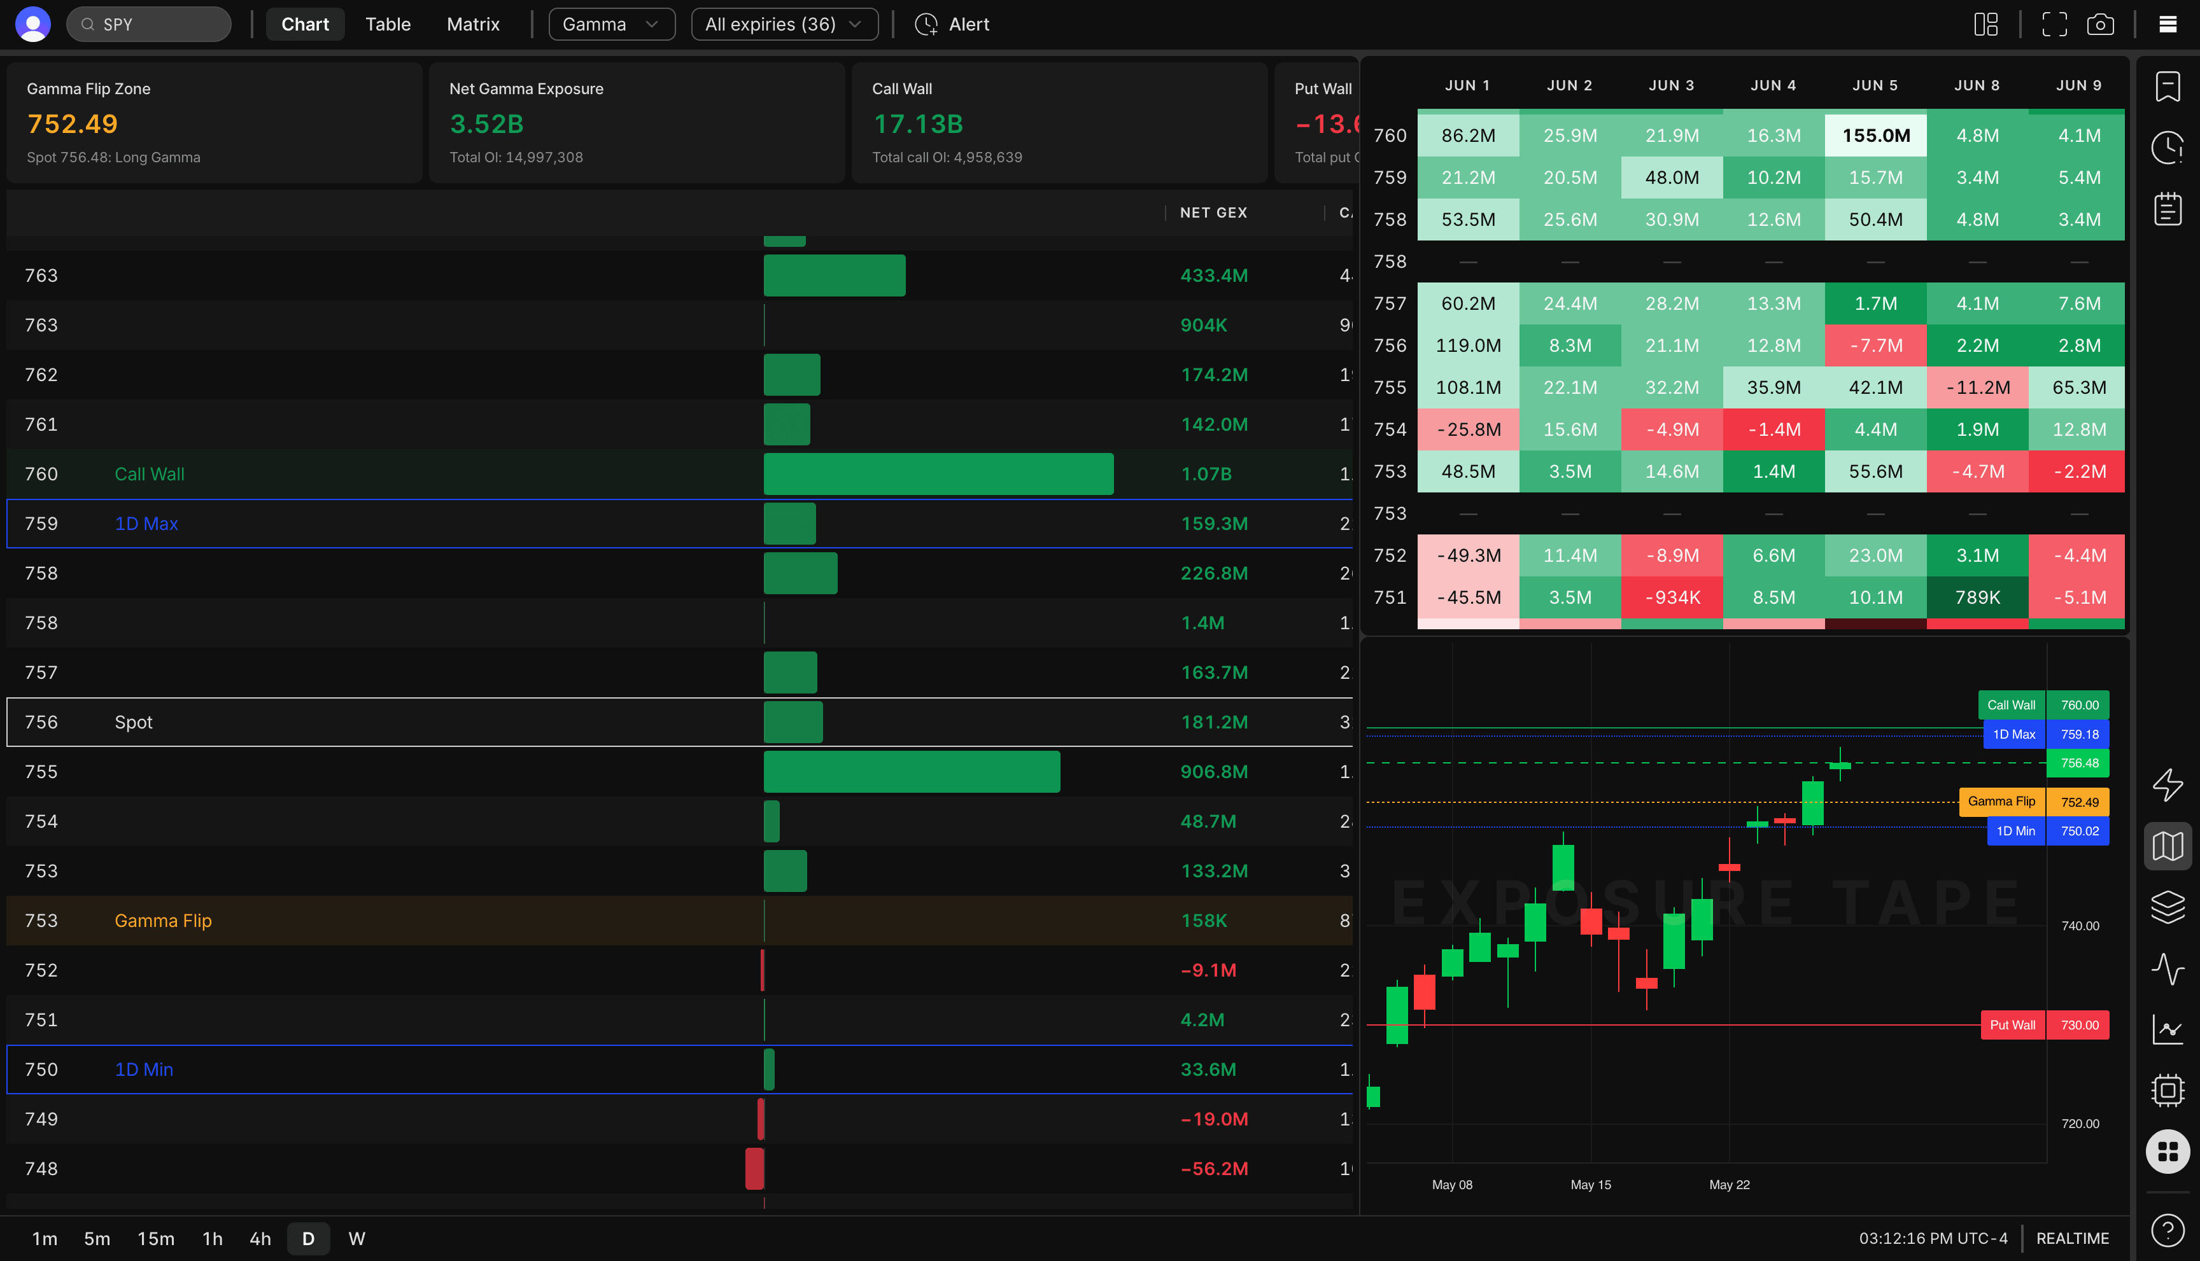The width and height of the screenshot is (2200, 1261).
Task: Open the bookmark icon in sidebar
Action: pos(2168,87)
